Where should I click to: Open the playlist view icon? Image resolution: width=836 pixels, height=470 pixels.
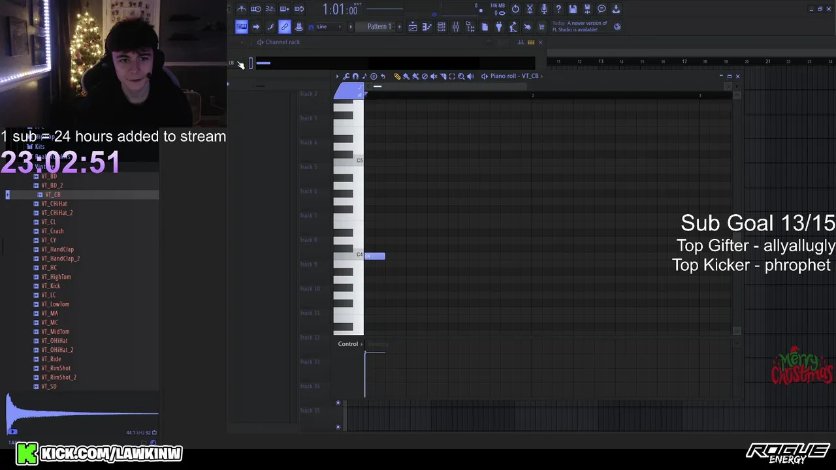pos(413,27)
